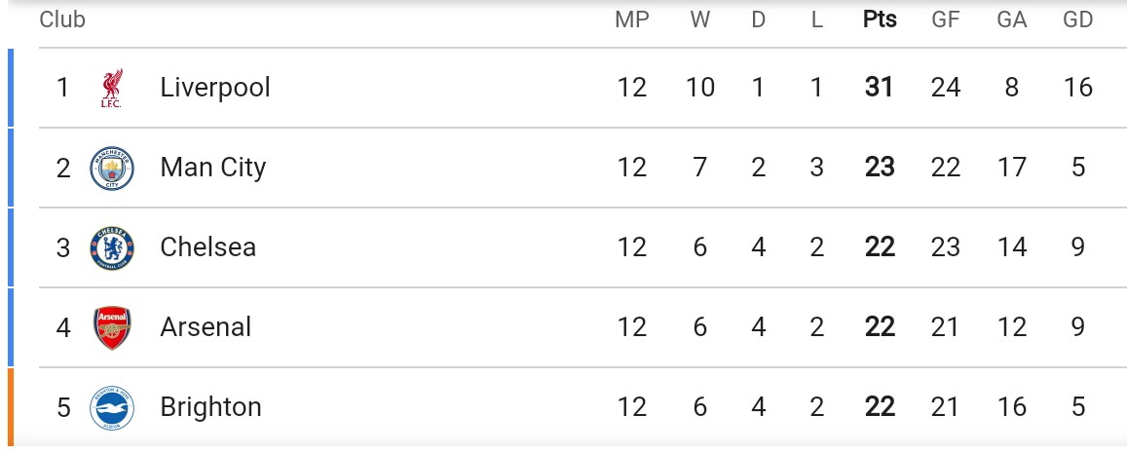Click the Club column header
This screenshot has width=1127, height=454.
tap(62, 19)
